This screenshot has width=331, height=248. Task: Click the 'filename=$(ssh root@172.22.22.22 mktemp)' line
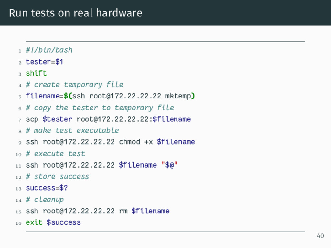[110, 96]
